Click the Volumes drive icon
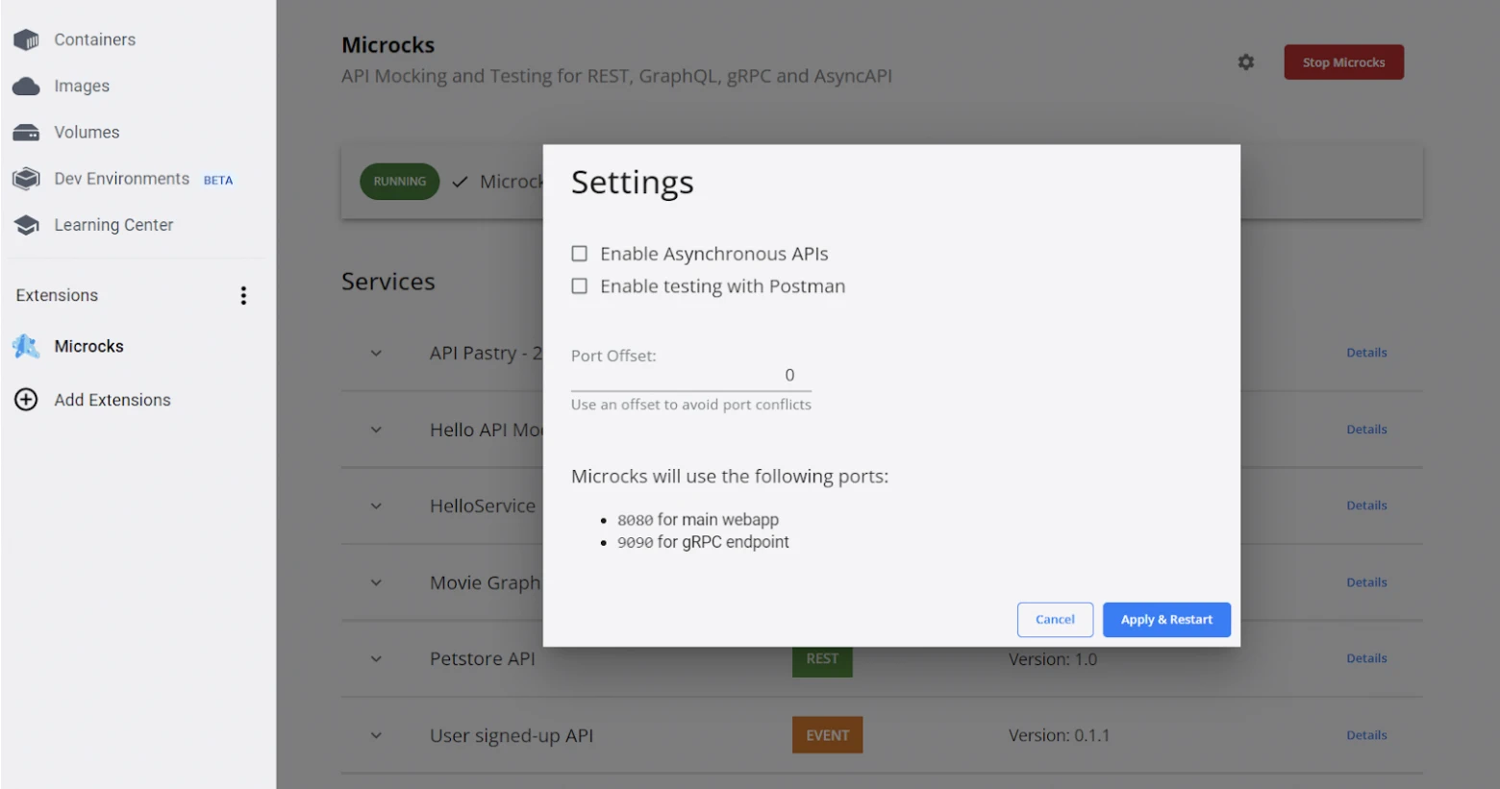The width and height of the screenshot is (1500, 789). click(x=26, y=133)
